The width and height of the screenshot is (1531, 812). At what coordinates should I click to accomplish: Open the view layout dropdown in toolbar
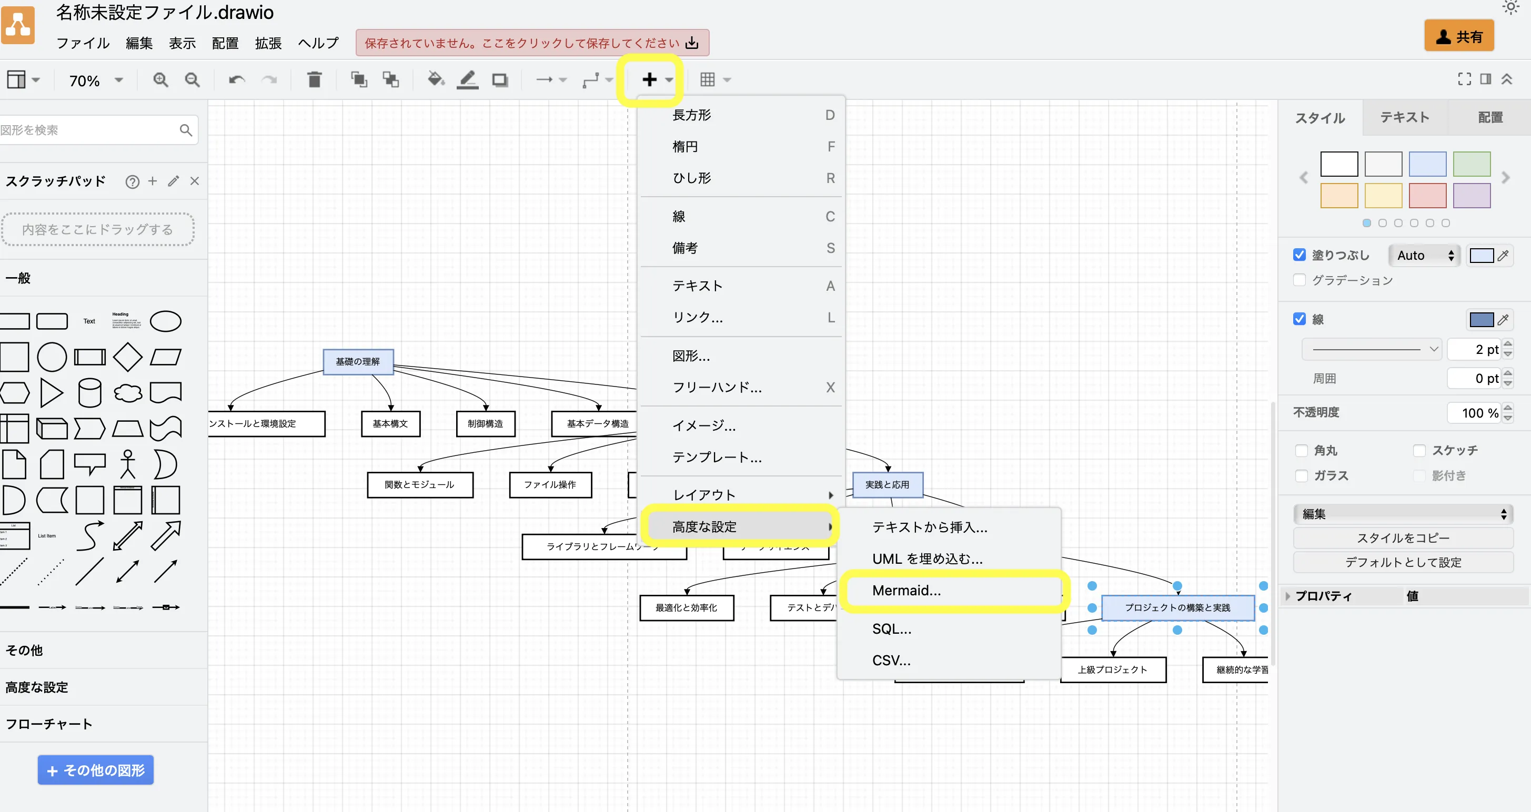point(23,79)
